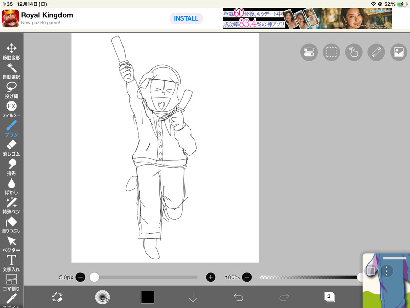This screenshot has height=308, width=410.
Task: Select the スポイト eyedropper tool
Action: tap(11, 300)
